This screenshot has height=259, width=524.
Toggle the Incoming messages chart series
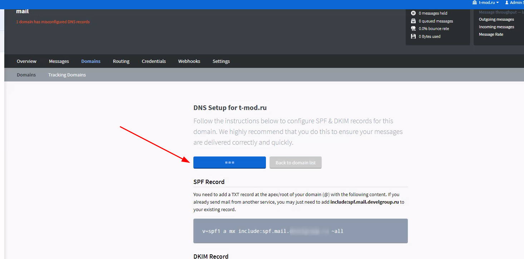pyautogui.click(x=496, y=26)
